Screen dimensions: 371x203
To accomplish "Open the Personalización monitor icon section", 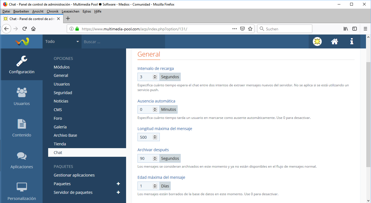I will coord(22,191).
